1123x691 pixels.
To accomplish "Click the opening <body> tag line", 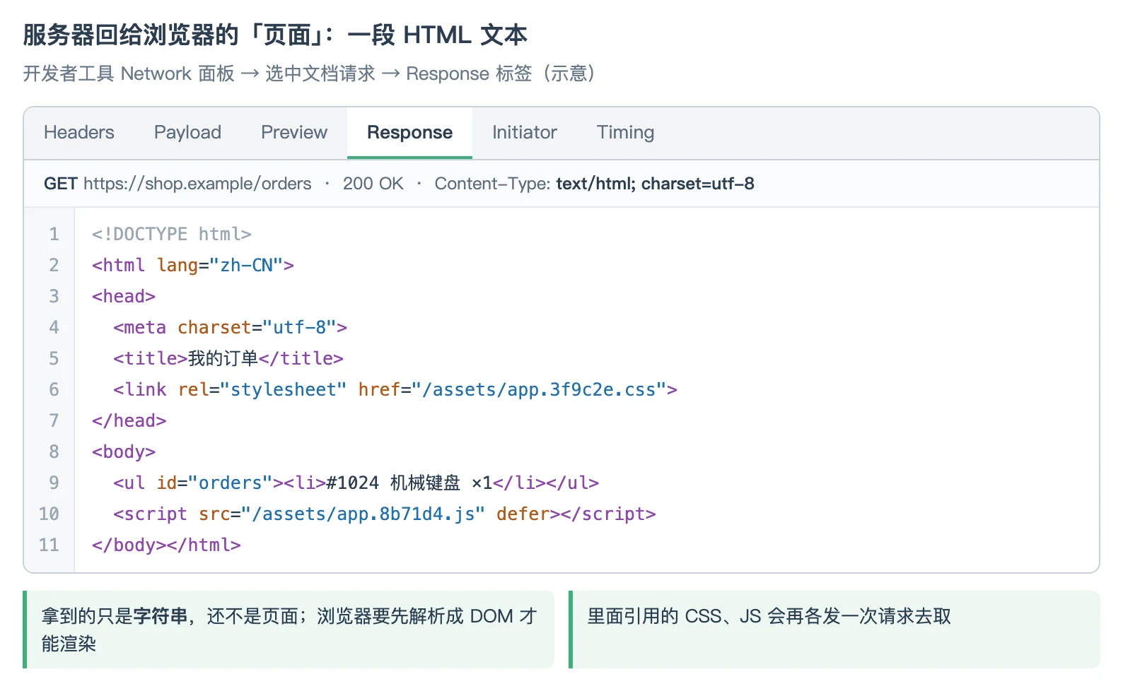I will pos(124,451).
